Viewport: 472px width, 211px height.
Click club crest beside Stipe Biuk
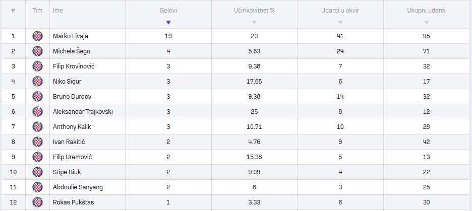(x=38, y=172)
